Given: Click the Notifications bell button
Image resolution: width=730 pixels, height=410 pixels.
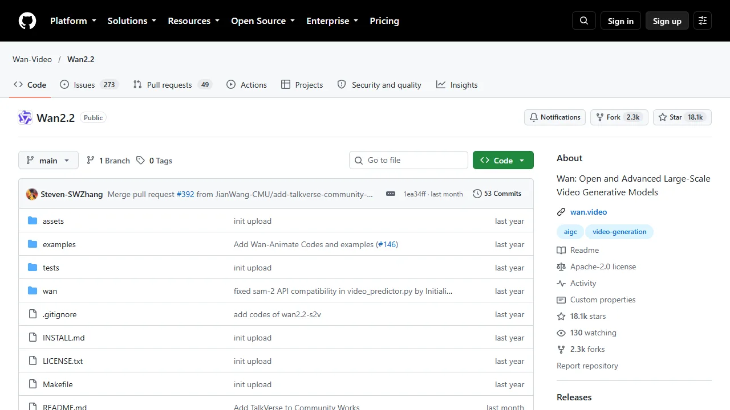Looking at the screenshot, I should coord(555,117).
